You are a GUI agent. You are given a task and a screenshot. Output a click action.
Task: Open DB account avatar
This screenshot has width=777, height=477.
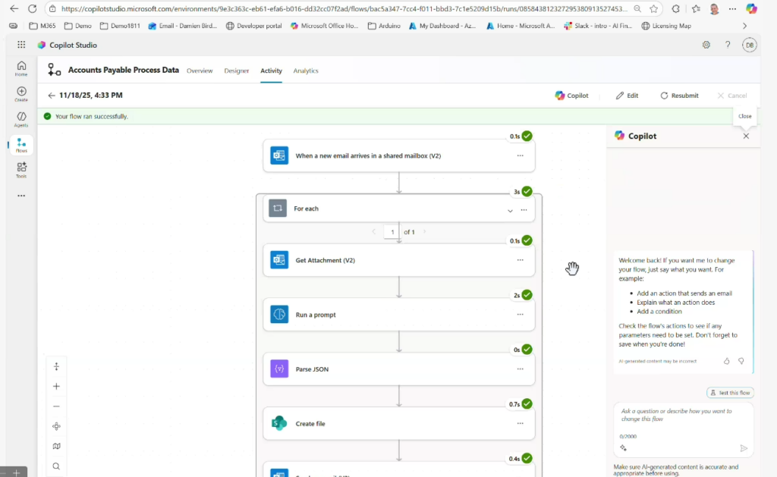[x=749, y=45]
